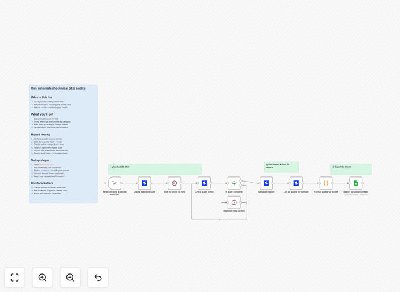
Task: Click the 'Format audits for Sheet' label
Action: pyautogui.click(x=326, y=192)
